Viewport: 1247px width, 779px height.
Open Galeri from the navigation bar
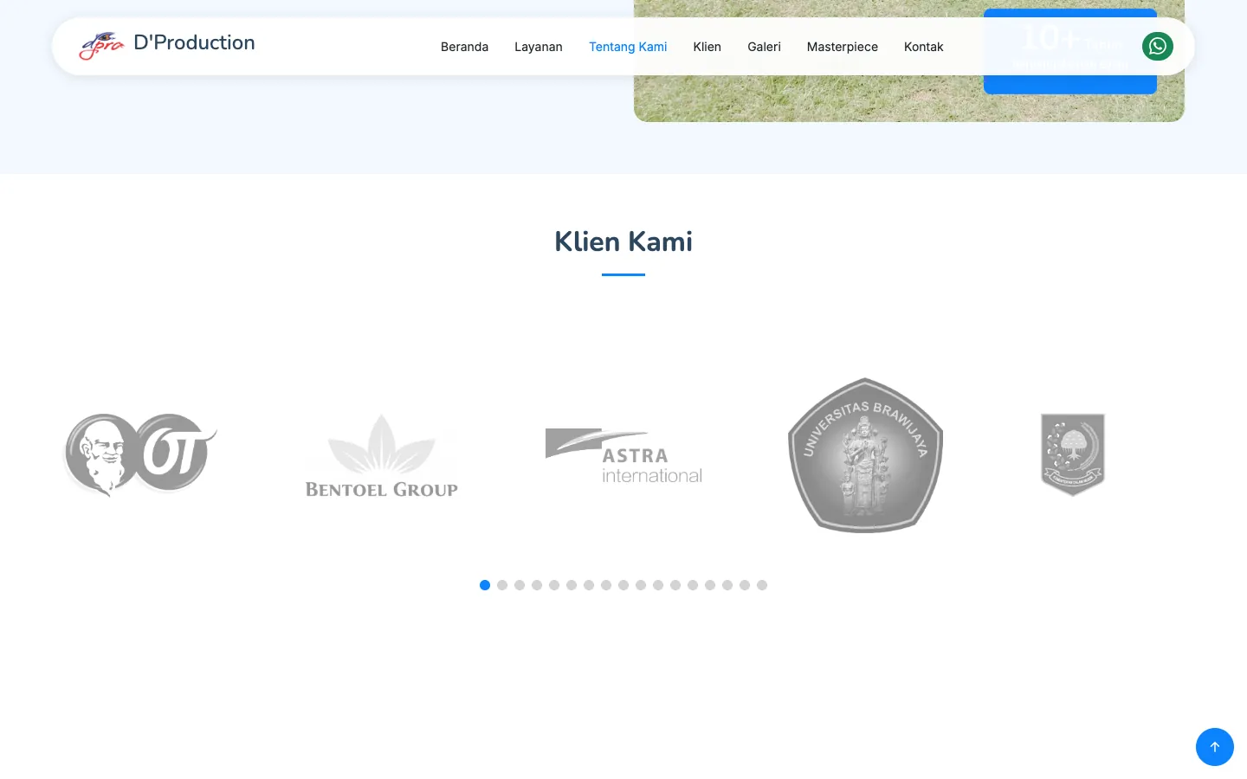(764, 47)
